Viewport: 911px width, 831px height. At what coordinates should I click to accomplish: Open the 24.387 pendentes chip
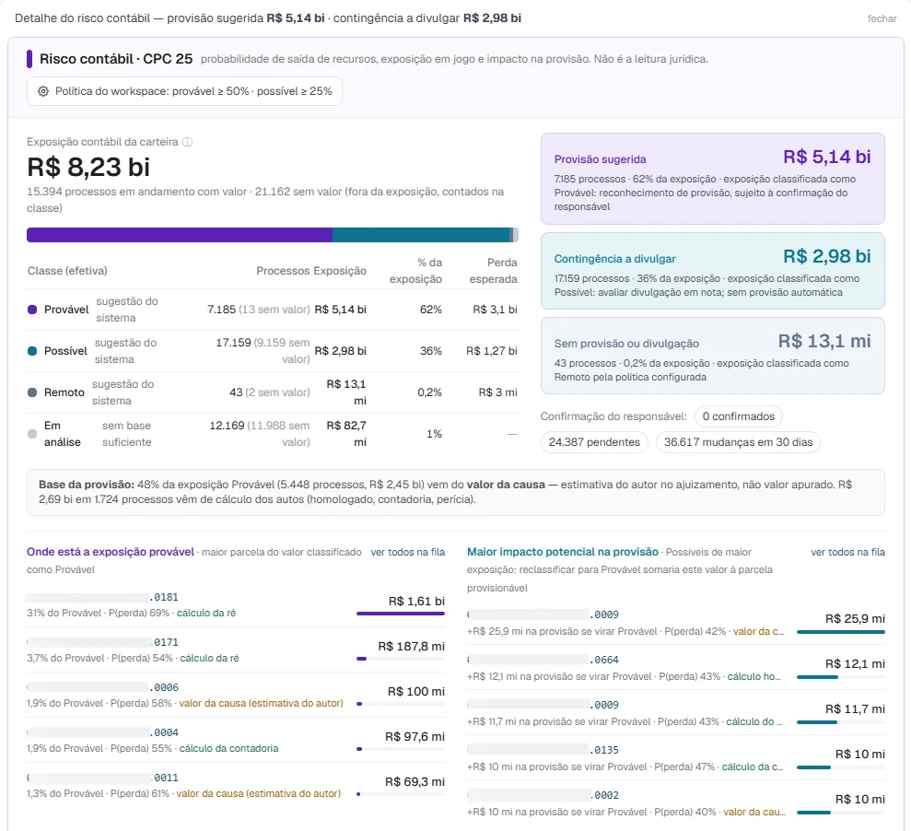(594, 442)
